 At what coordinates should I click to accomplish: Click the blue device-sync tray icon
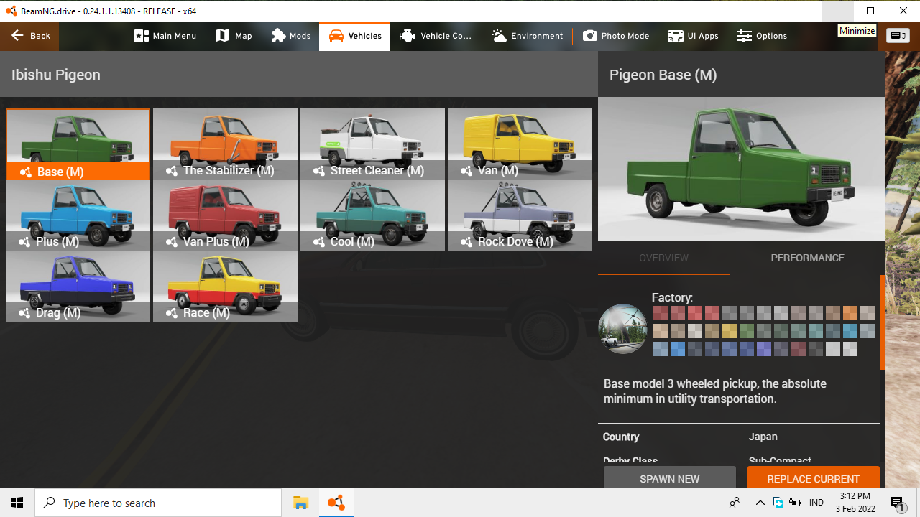(x=778, y=503)
